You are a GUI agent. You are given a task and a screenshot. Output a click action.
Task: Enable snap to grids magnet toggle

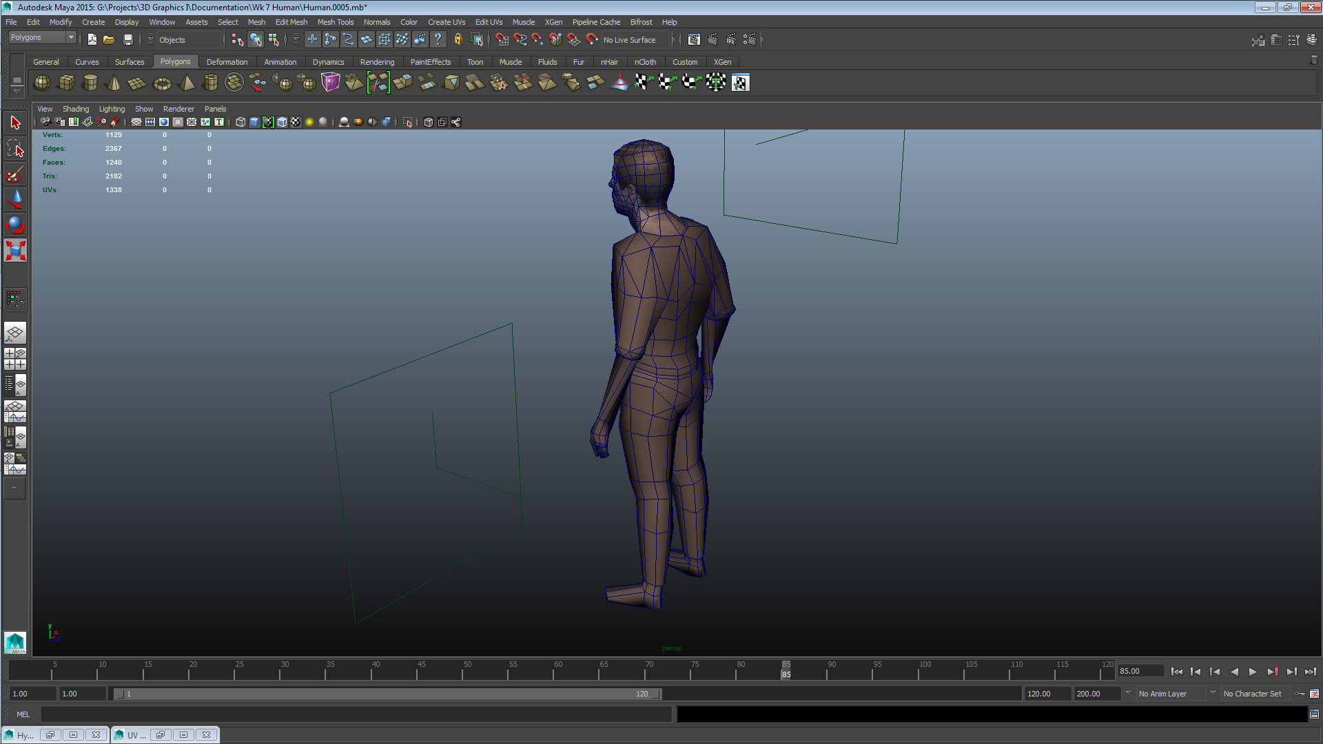[x=502, y=39]
